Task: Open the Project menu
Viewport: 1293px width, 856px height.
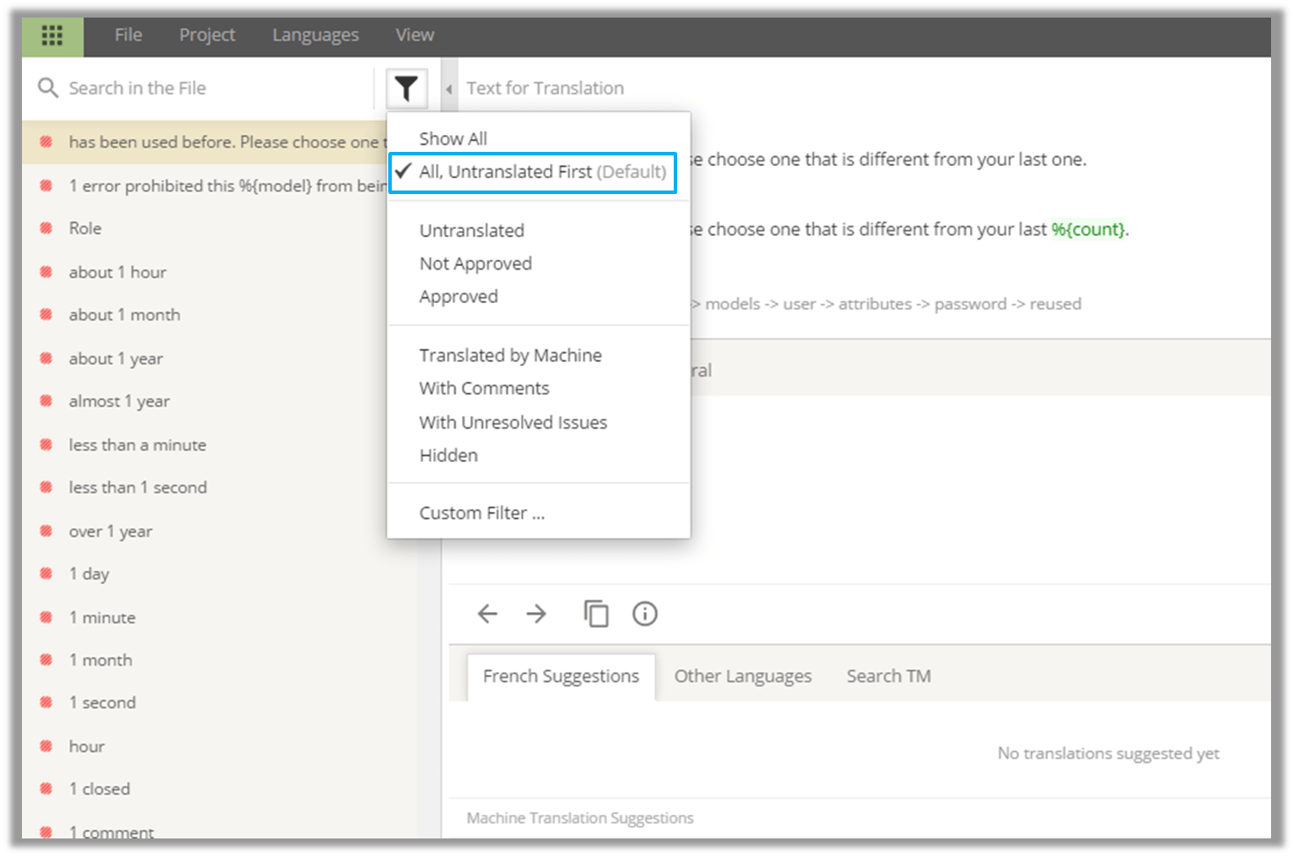Action: point(206,35)
